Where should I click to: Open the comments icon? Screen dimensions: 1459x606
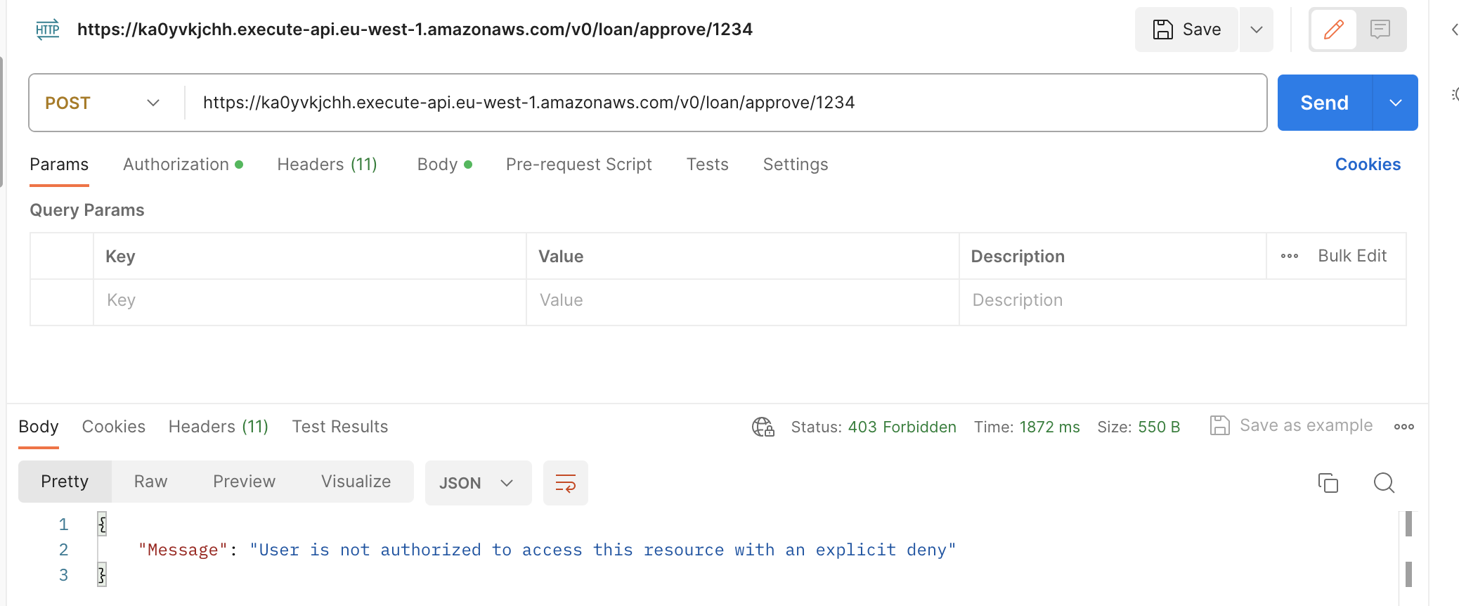(1380, 30)
